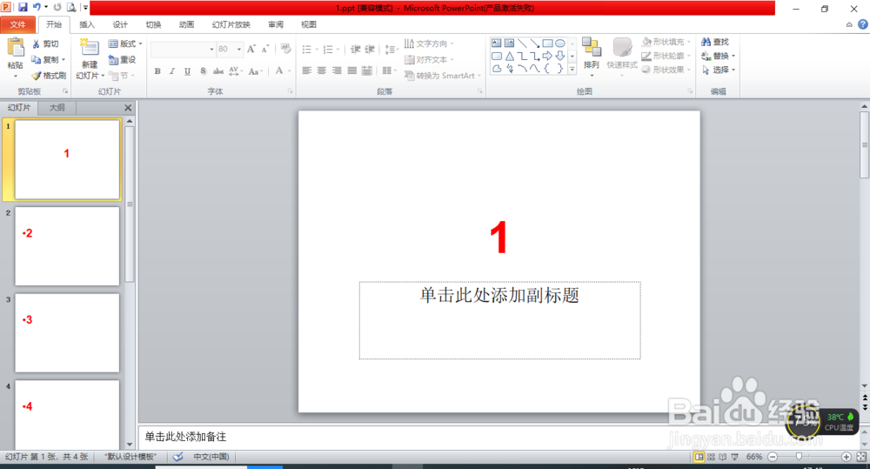Undo the last action
This screenshot has width=870, height=469.
(37, 7)
